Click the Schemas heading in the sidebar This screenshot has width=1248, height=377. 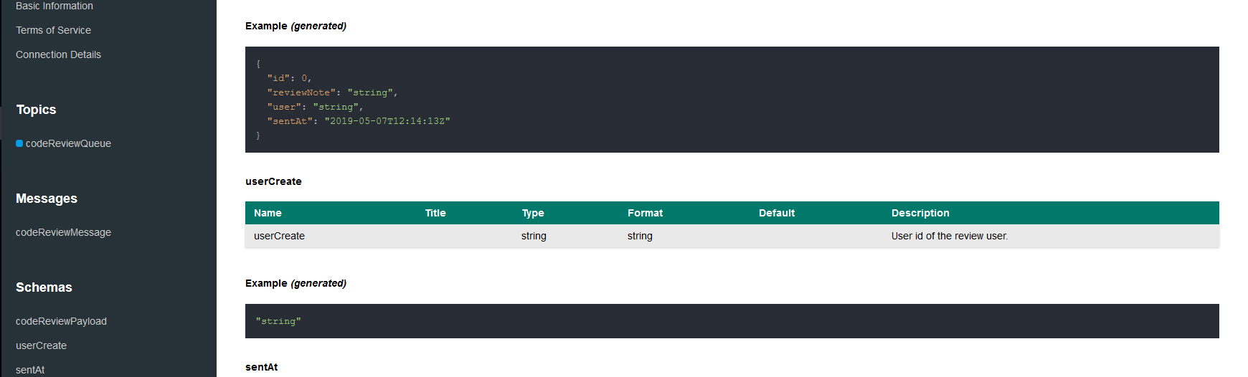tap(44, 287)
